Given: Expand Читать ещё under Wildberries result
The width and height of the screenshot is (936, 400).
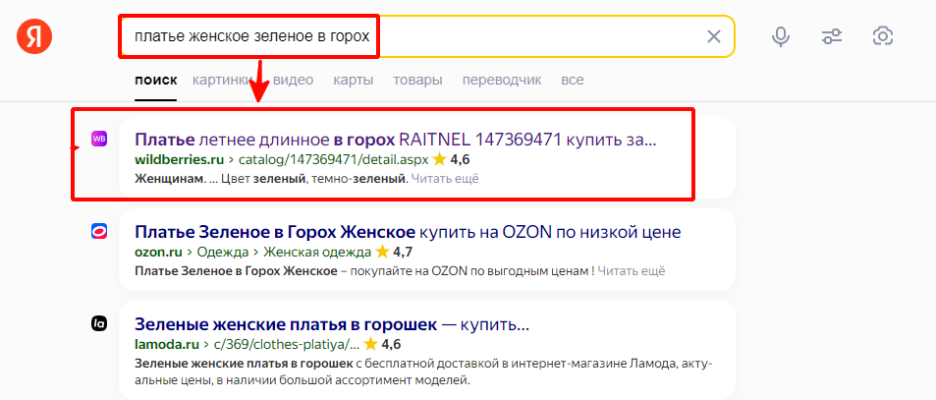Looking at the screenshot, I should tap(445, 179).
